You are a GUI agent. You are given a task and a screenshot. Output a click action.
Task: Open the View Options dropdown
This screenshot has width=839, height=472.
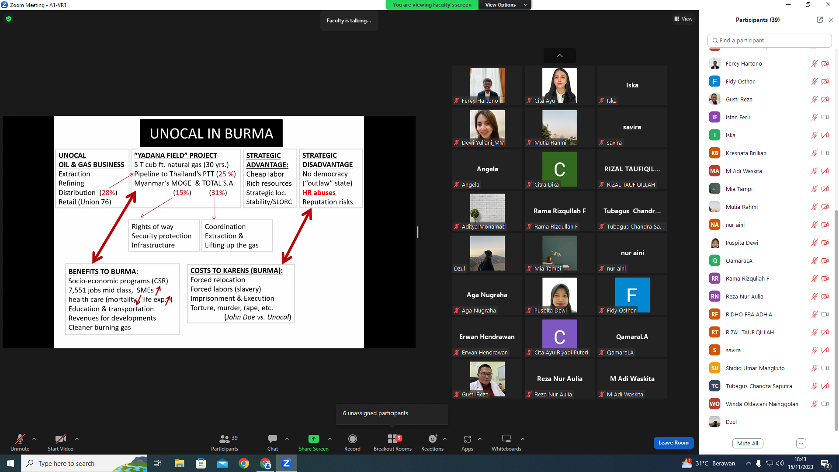point(505,5)
